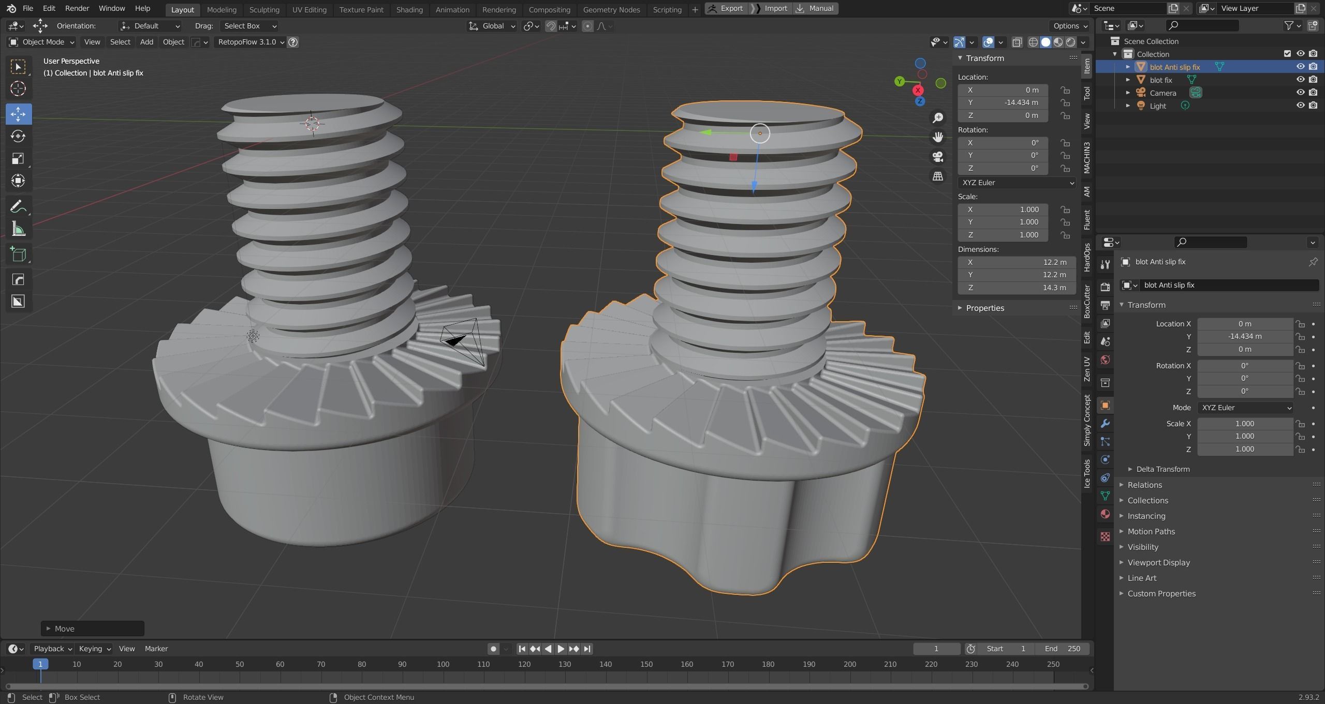Click the Manual button

pos(815,8)
